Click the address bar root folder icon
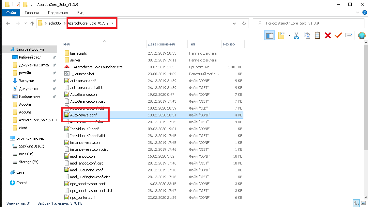This screenshot has width=368, height=207. (40, 23)
